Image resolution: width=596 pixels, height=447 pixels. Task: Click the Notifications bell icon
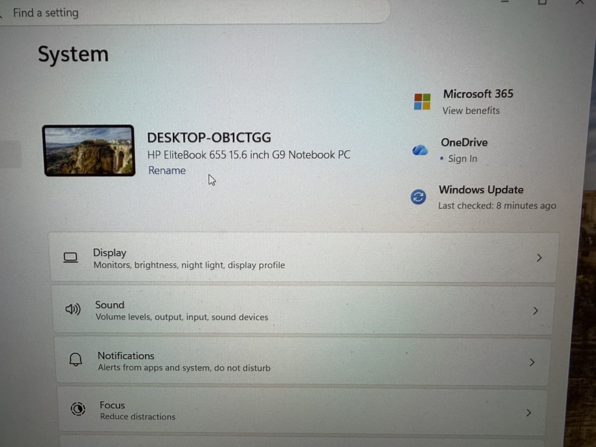[76, 359]
